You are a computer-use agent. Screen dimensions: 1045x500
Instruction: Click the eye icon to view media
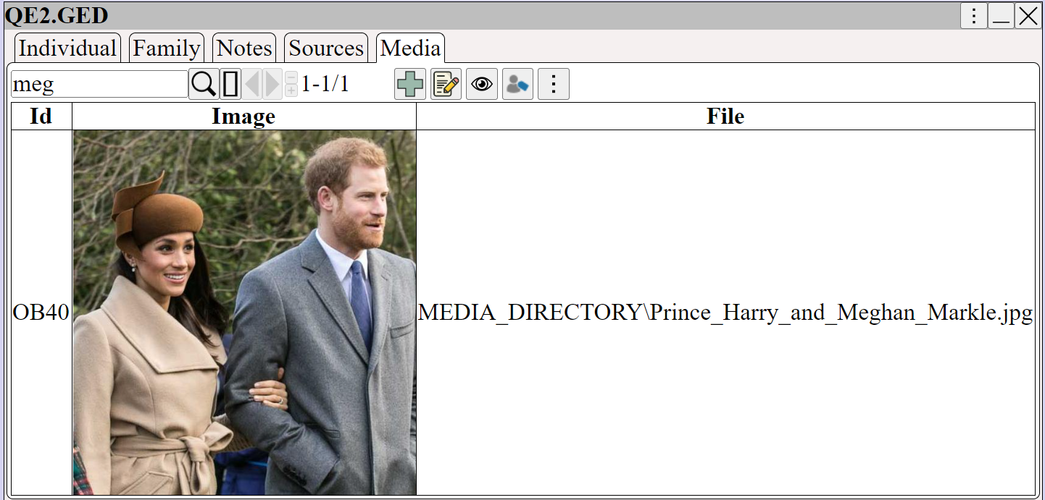click(x=482, y=85)
